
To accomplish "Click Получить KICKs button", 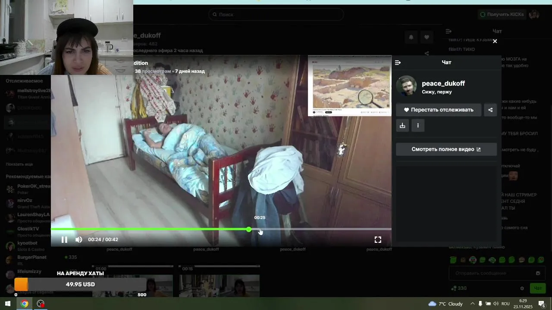I will (502, 15).
